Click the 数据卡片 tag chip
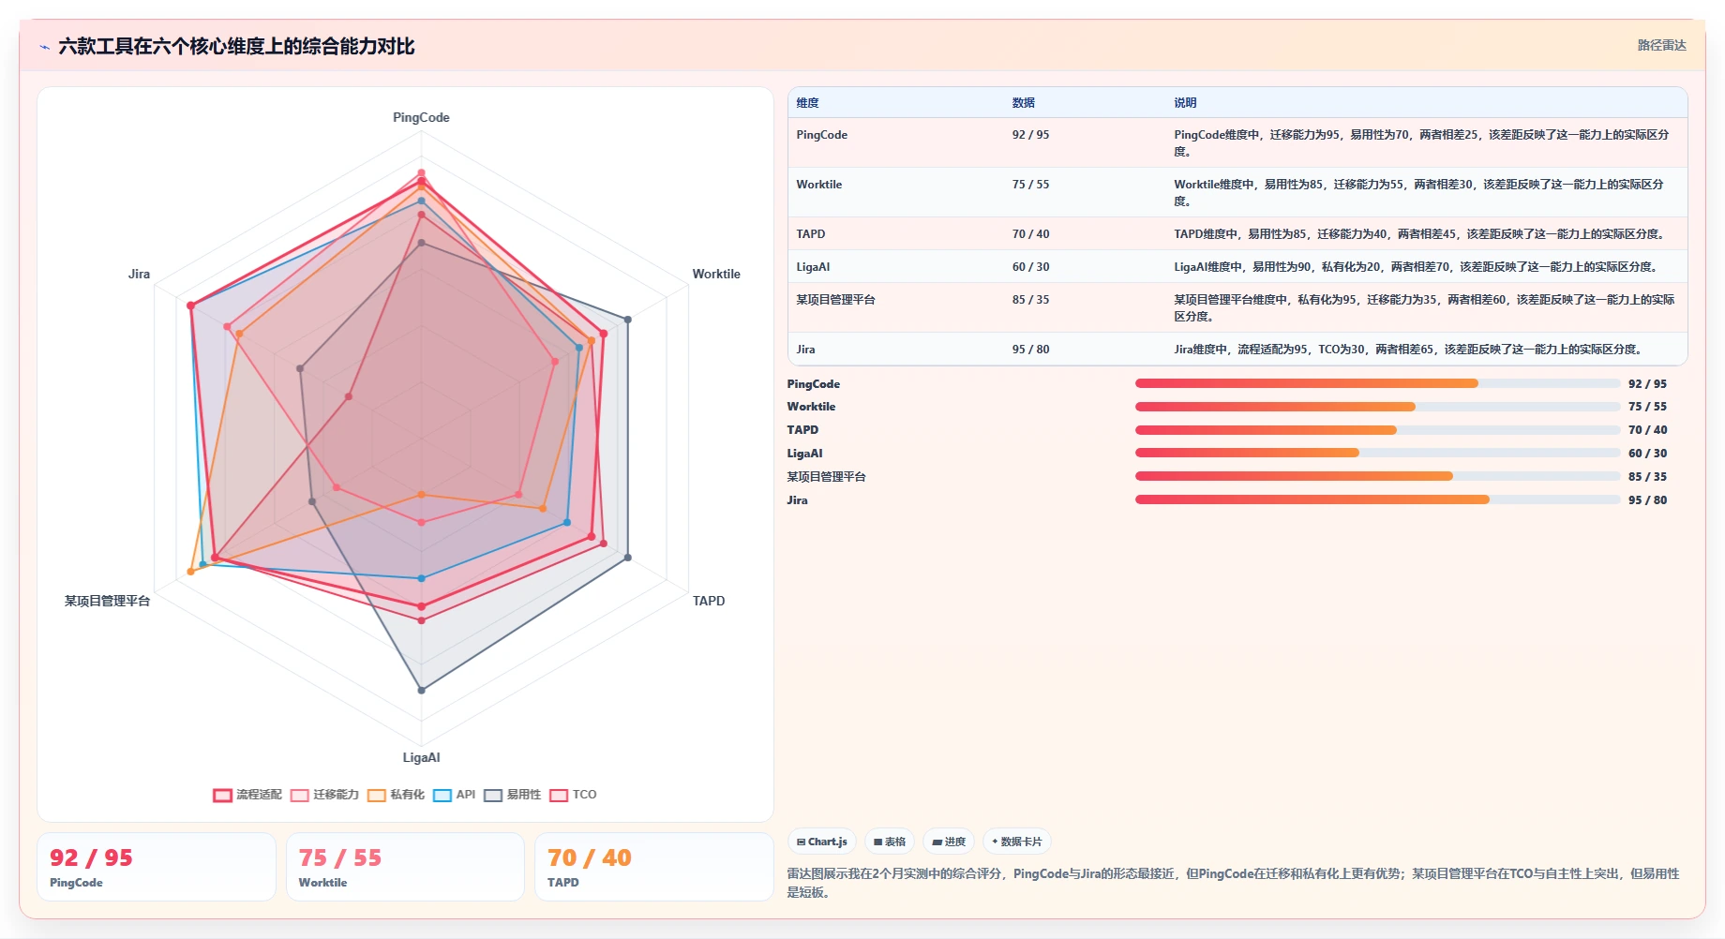 tap(1017, 842)
